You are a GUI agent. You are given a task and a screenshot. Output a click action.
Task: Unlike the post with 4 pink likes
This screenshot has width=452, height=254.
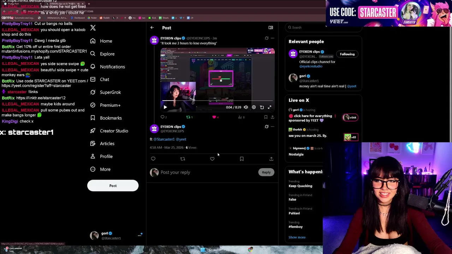215,117
